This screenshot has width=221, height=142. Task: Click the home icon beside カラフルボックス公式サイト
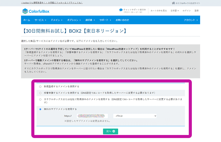click(182, 3)
